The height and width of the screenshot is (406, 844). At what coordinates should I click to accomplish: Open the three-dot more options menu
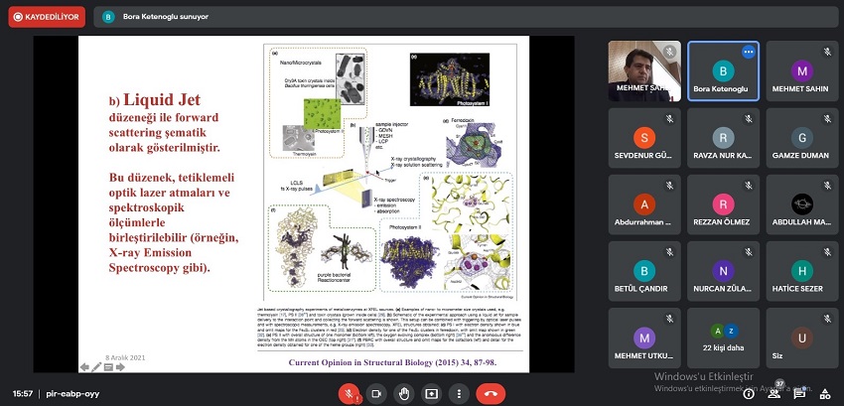pyautogui.click(x=459, y=393)
